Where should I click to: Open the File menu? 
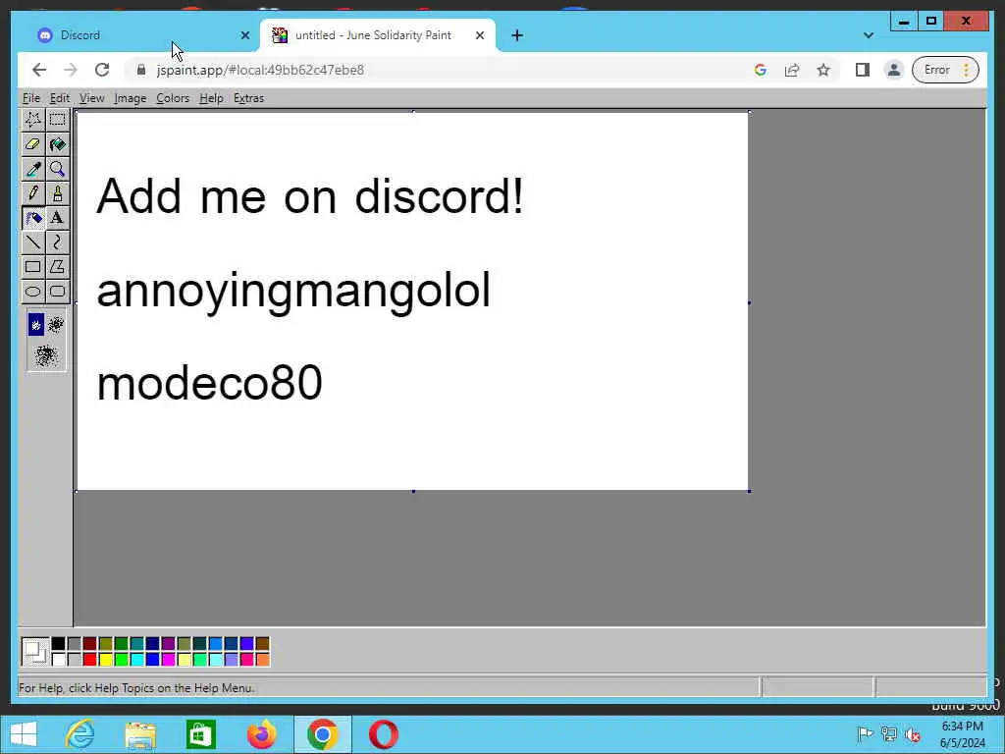coord(30,98)
